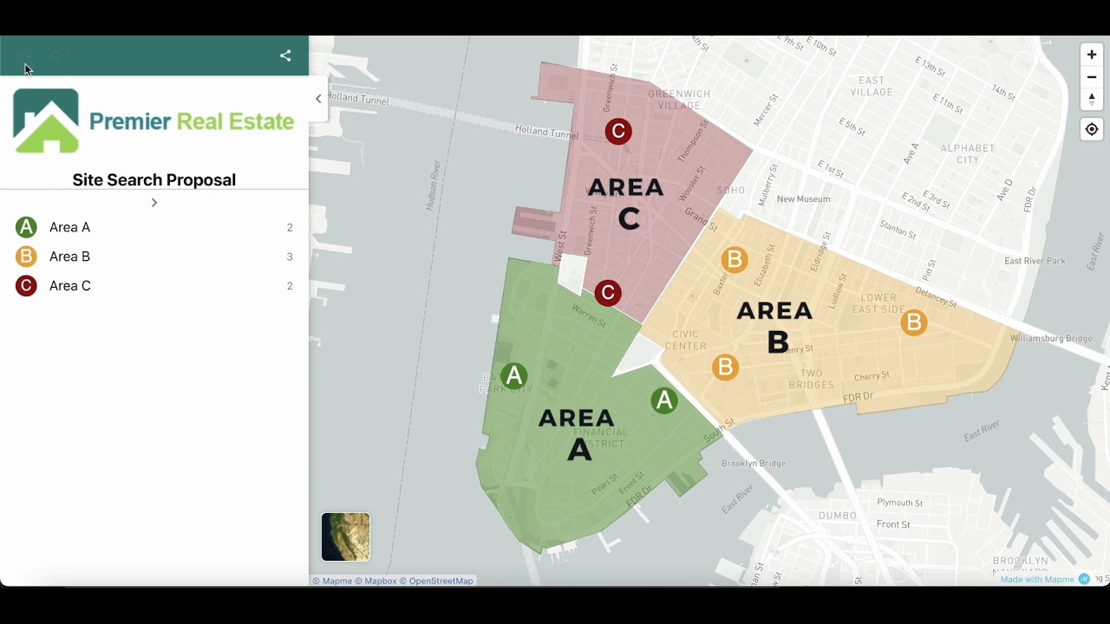The height and width of the screenshot is (624, 1110).
Task: Click the Brooklyn Bridge map label
Action: (754, 464)
